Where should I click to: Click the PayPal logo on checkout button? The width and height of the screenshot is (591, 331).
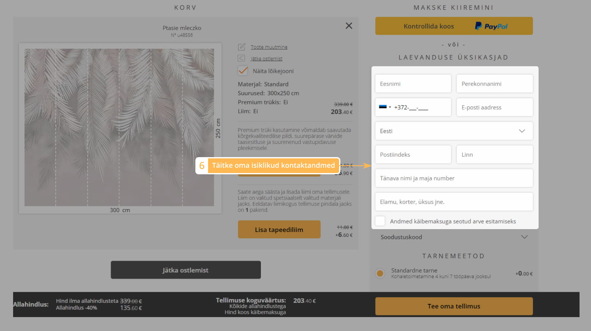[x=491, y=26]
